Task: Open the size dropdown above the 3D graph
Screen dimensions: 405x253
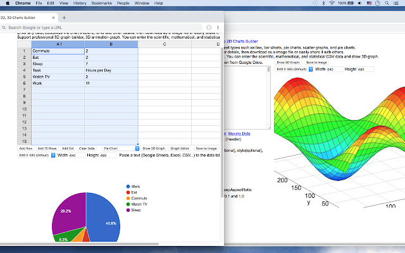Action: [x=295, y=68]
